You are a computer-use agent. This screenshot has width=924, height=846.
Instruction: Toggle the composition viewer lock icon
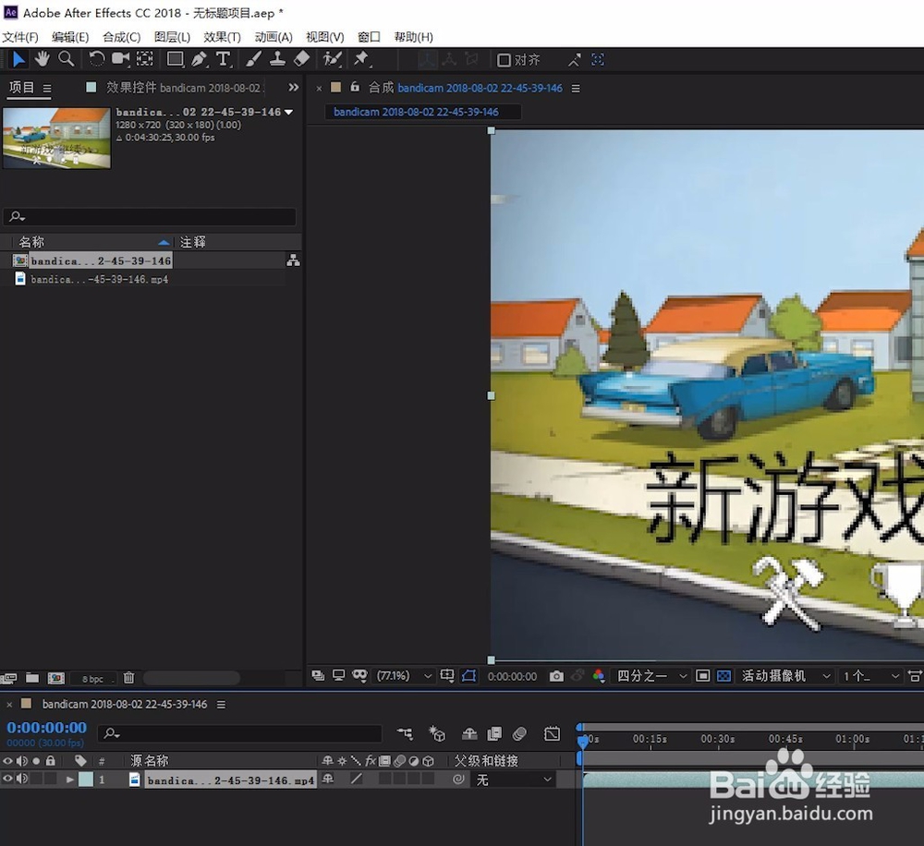pos(355,87)
